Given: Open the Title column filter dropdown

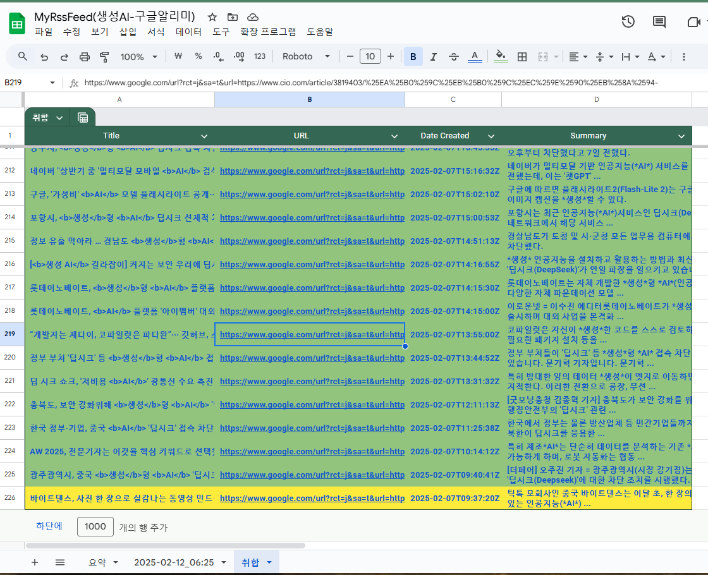Looking at the screenshot, I should 204,136.
